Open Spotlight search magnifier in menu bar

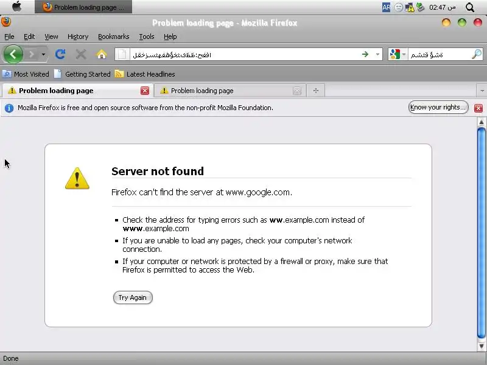470,7
